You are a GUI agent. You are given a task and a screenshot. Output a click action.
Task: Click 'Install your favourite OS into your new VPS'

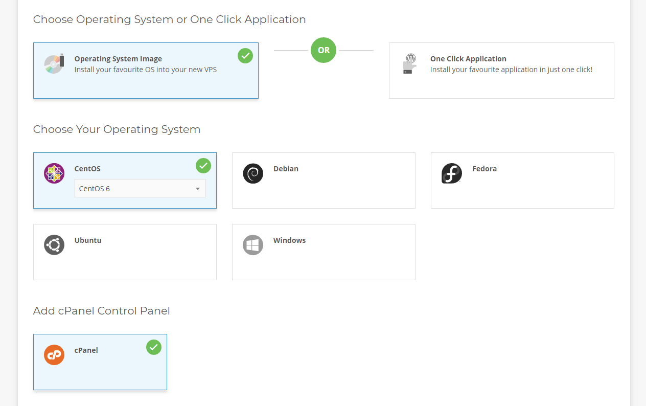tap(146, 70)
